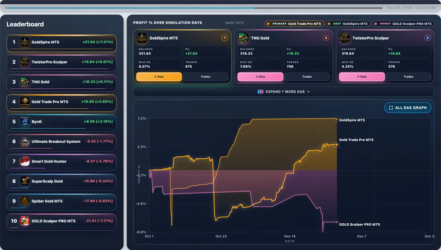Viewport: 441px width, 250px height.
Task: Click the TwisterPro Scalper card logo icon
Action: (344, 38)
